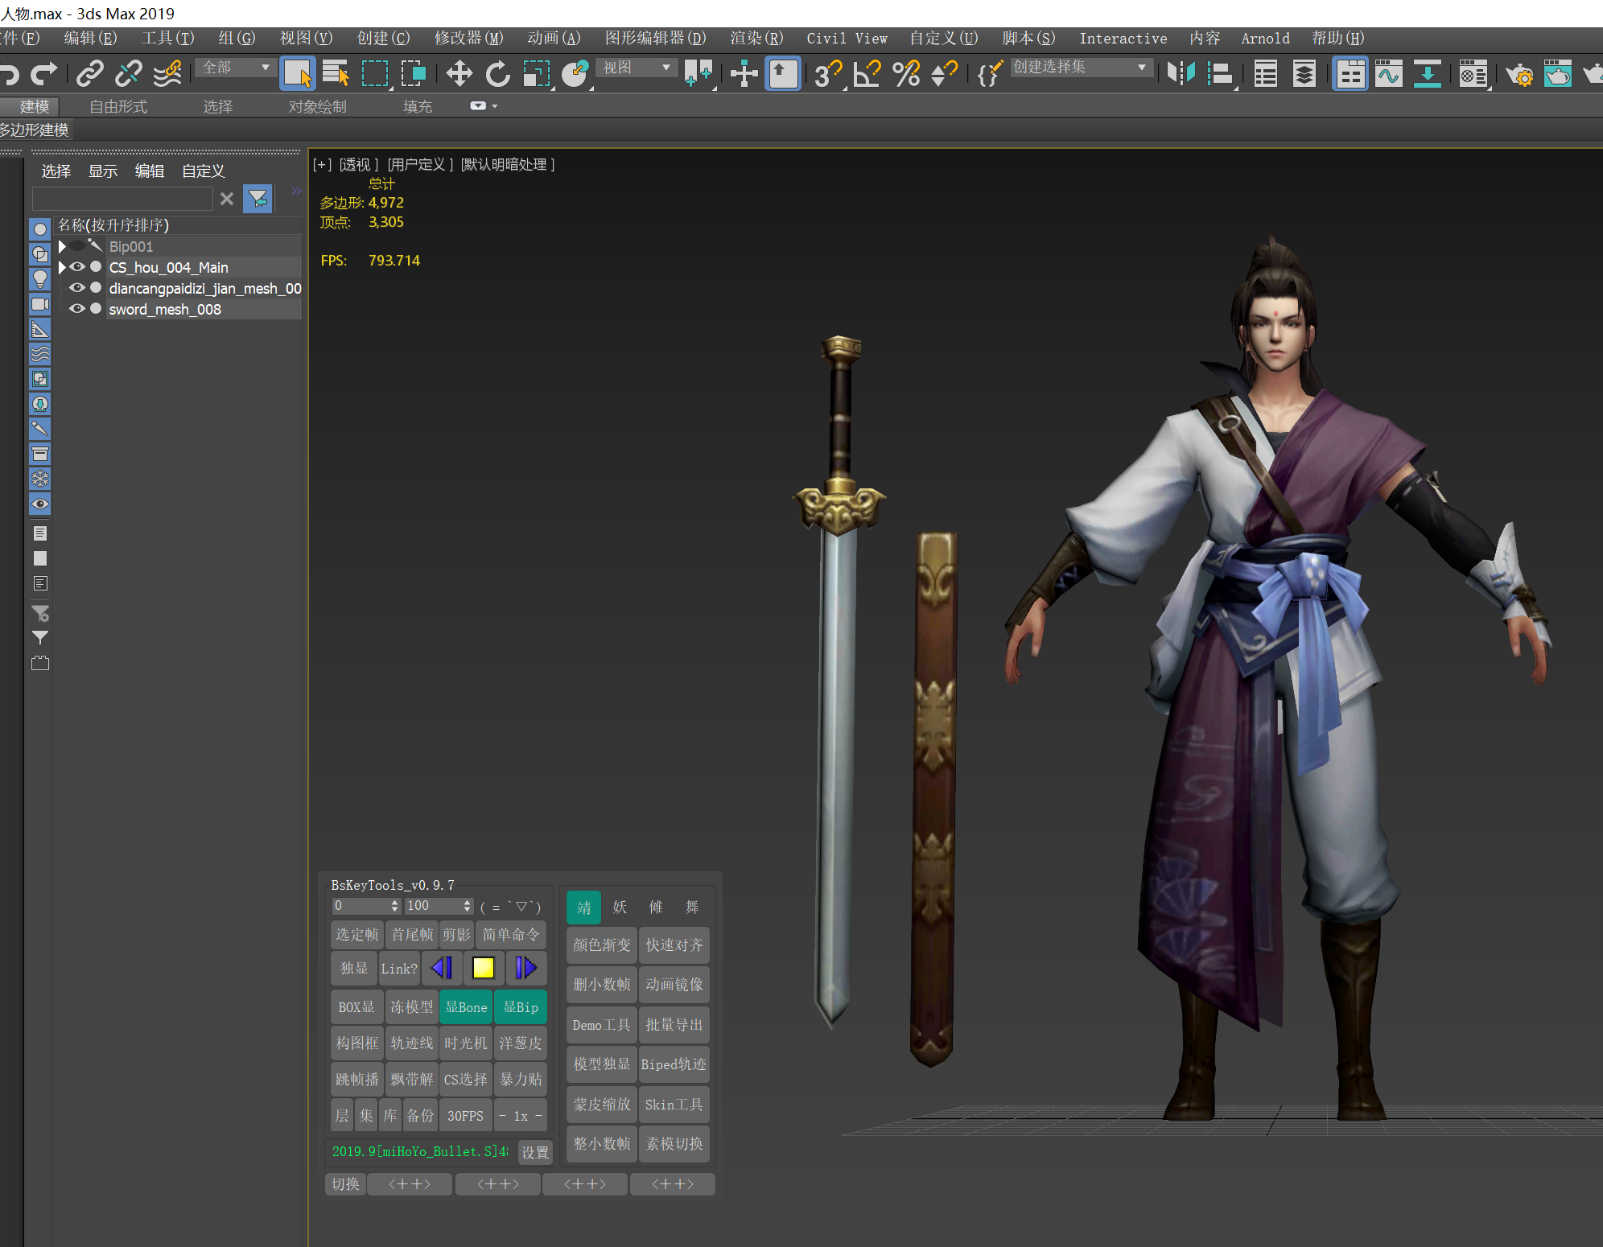Open the Curve Editor icon
1603x1247 pixels.
point(1389,74)
